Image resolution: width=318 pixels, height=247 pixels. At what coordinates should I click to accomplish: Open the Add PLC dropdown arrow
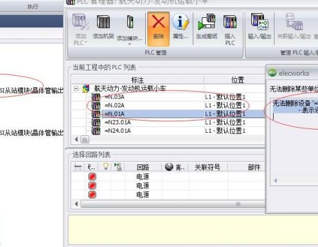pos(85,43)
